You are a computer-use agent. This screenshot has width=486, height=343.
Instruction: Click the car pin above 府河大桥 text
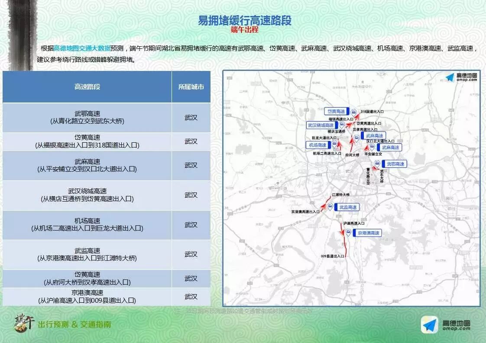point(356,138)
